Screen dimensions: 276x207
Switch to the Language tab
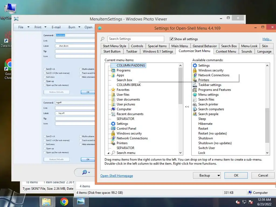264,51
